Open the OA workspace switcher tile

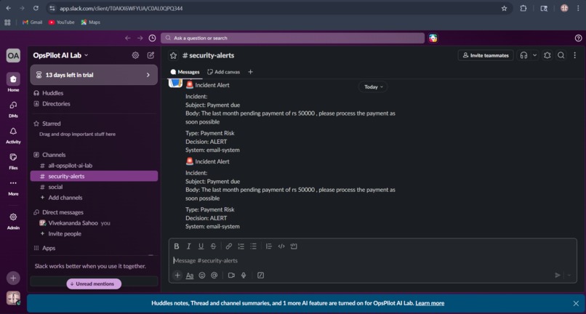(x=13, y=56)
